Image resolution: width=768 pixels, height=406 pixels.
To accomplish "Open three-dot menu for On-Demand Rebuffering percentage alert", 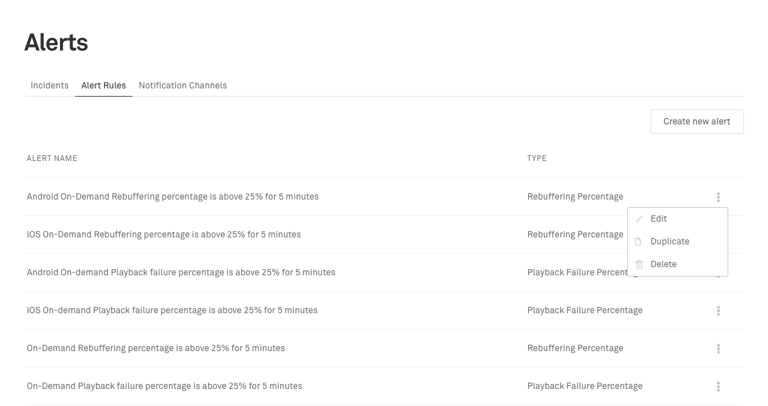I will [x=718, y=349].
